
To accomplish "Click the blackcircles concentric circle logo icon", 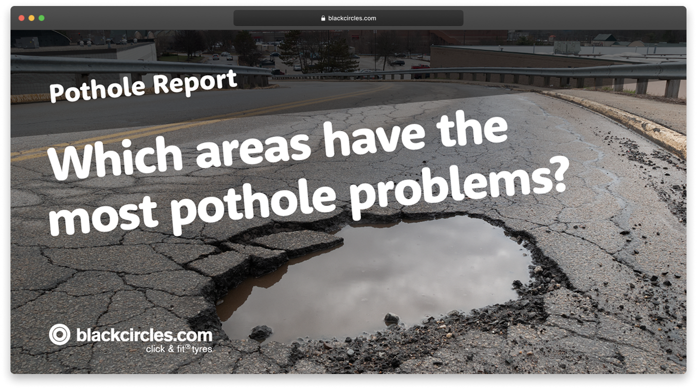I will point(59,334).
